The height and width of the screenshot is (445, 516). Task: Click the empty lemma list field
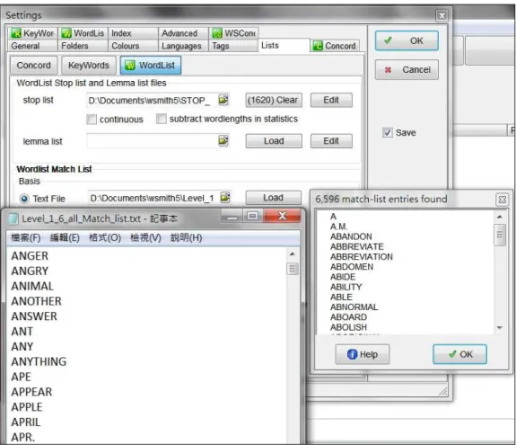[x=152, y=141]
